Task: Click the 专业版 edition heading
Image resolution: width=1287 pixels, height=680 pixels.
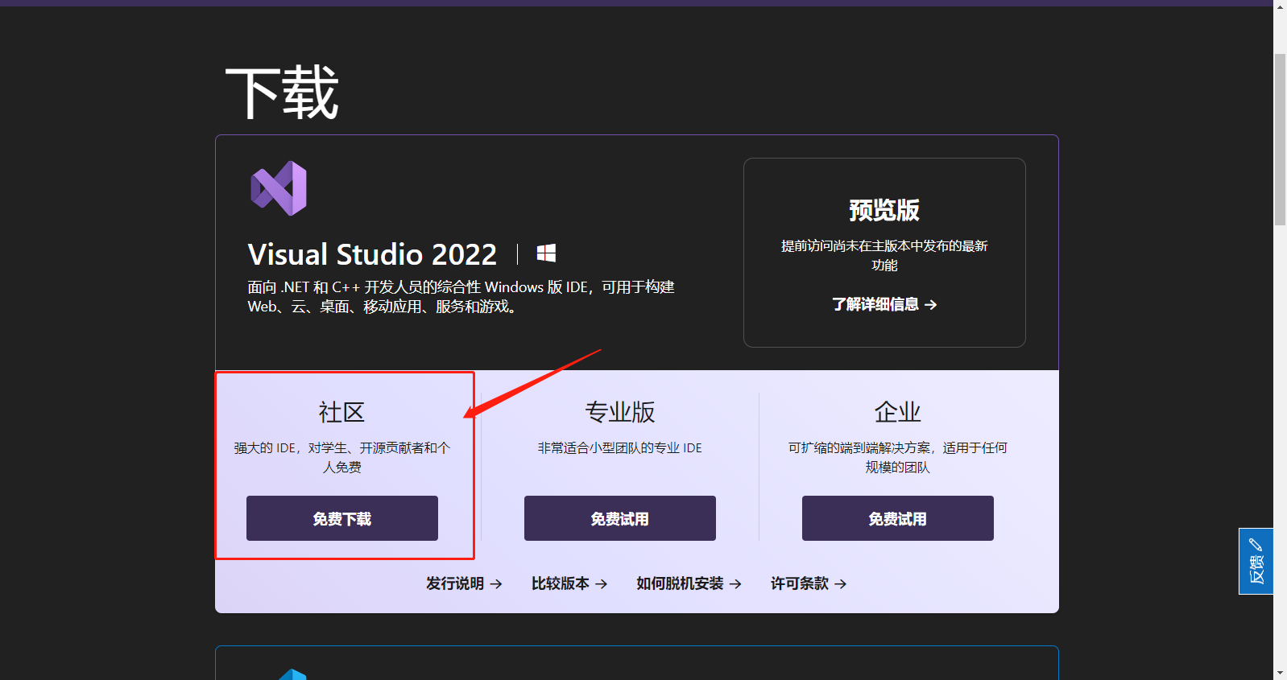Action: (620, 412)
